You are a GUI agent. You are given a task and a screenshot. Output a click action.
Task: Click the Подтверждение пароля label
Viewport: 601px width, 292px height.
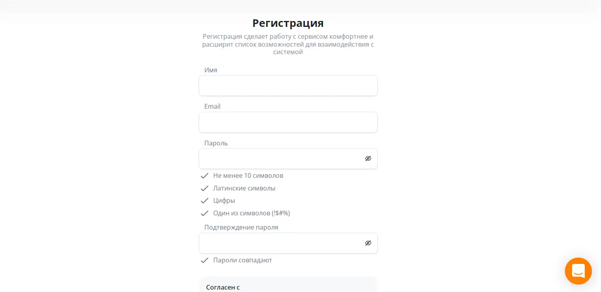pos(241,228)
